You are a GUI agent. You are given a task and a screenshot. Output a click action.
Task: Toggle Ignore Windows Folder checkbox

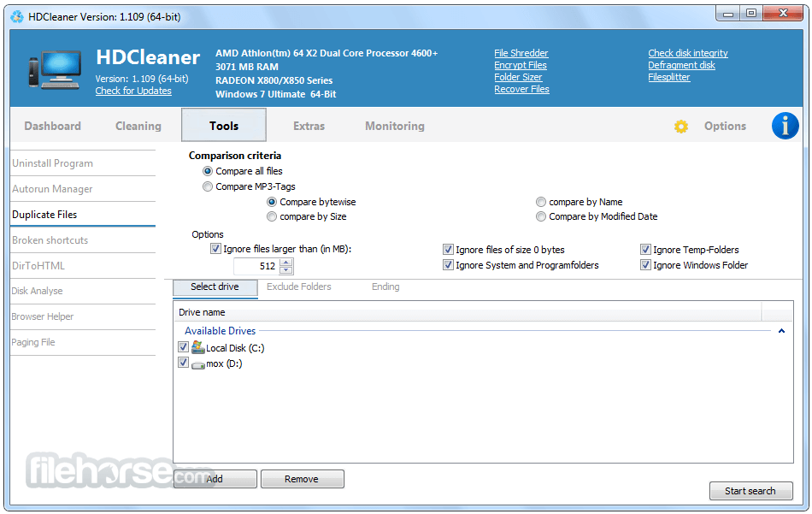tap(645, 265)
